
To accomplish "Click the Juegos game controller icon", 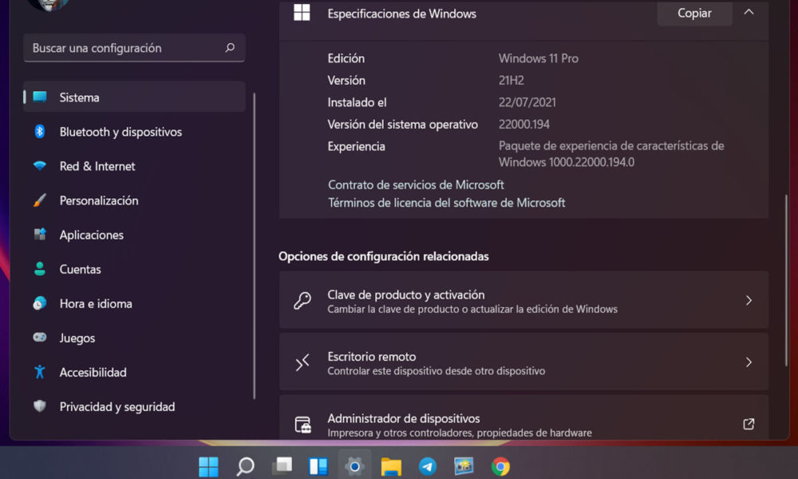I will [41, 338].
